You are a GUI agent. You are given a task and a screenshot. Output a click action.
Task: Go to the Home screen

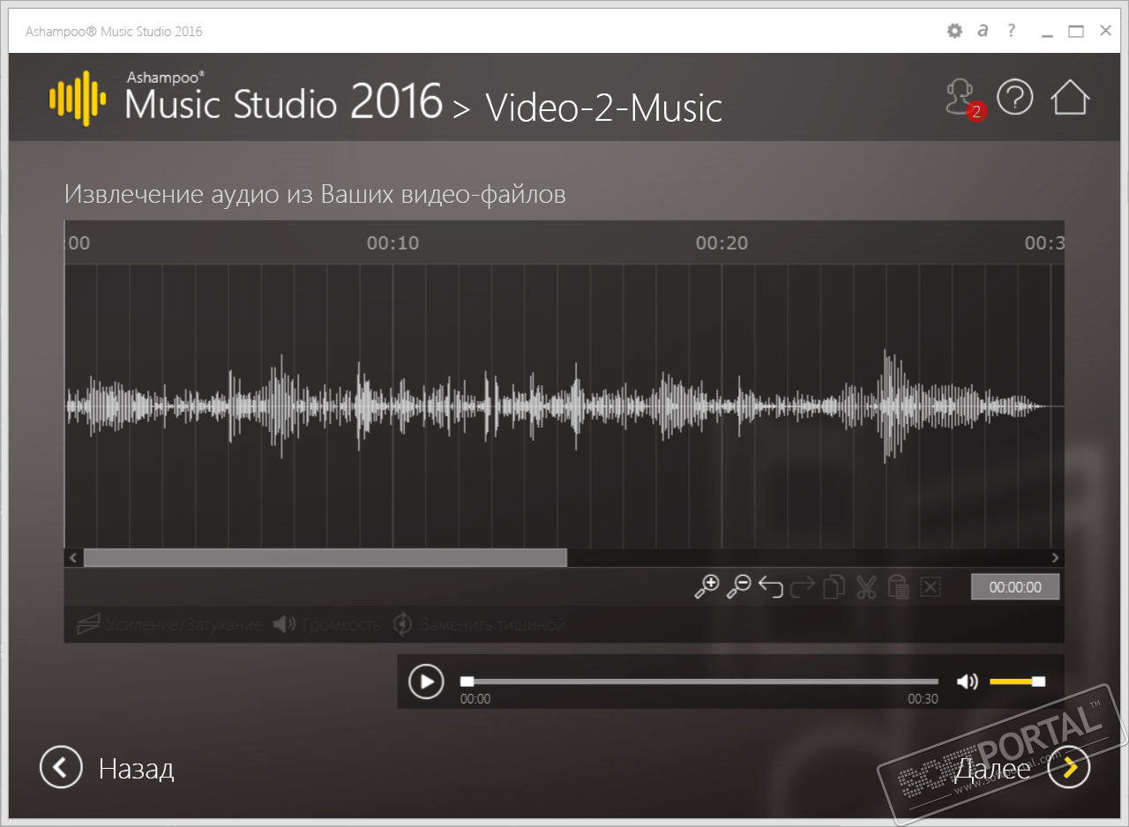click(1070, 97)
